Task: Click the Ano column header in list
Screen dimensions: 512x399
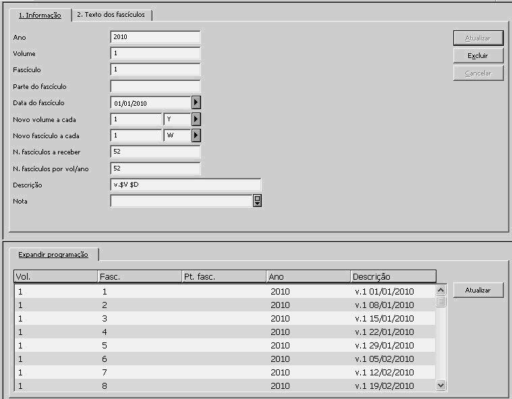Action: tap(308, 276)
